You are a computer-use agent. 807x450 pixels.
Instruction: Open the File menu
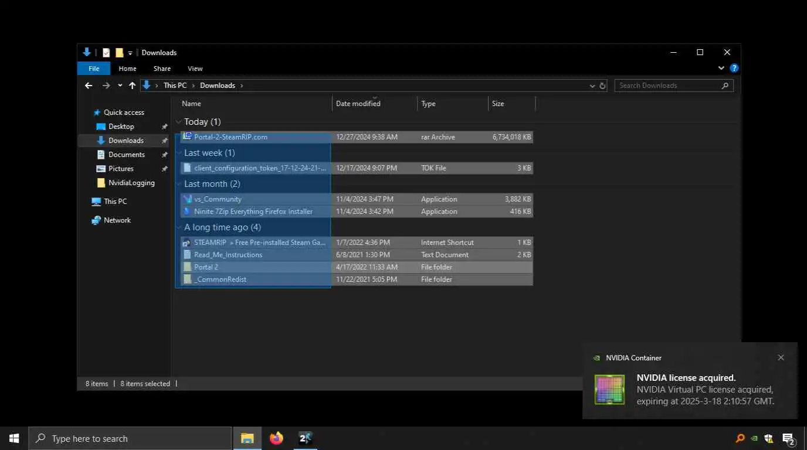pos(94,69)
